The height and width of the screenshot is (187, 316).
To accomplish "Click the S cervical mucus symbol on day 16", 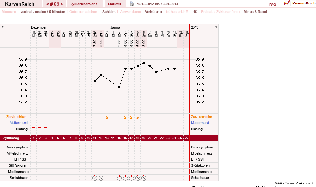I will (125, 117).
